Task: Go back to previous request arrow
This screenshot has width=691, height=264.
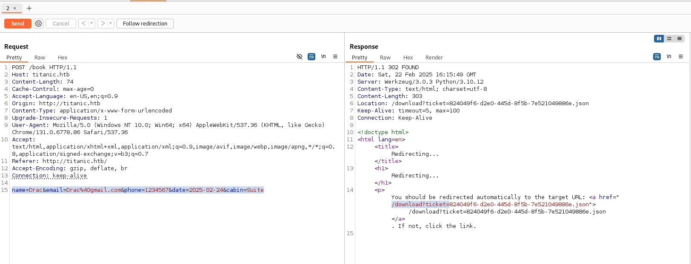Action: [83, 23]
